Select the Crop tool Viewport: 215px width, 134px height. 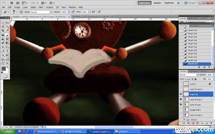[x=3, y=30]
